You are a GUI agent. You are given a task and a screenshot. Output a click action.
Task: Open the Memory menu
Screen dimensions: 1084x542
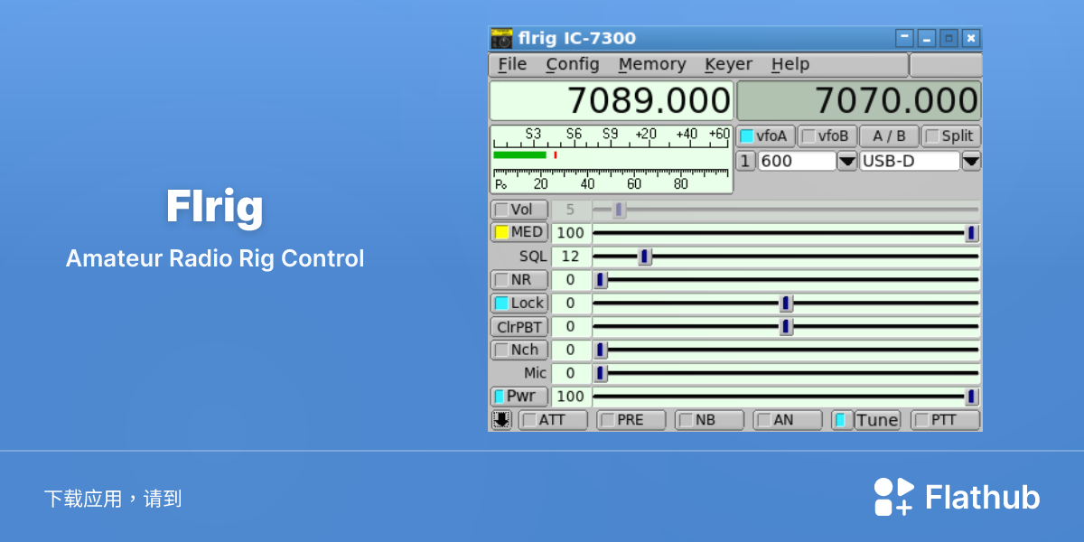point(652,64)
